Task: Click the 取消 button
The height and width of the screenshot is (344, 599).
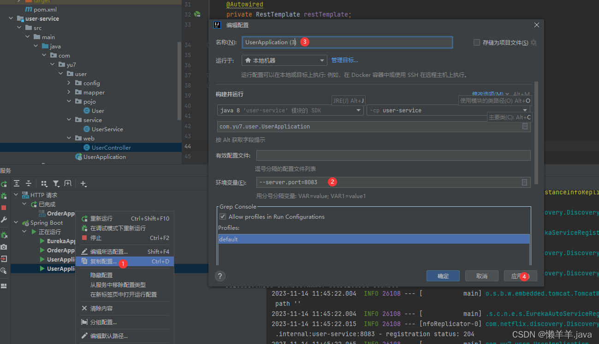Action: pyautogui.click(x=482, y=276)
